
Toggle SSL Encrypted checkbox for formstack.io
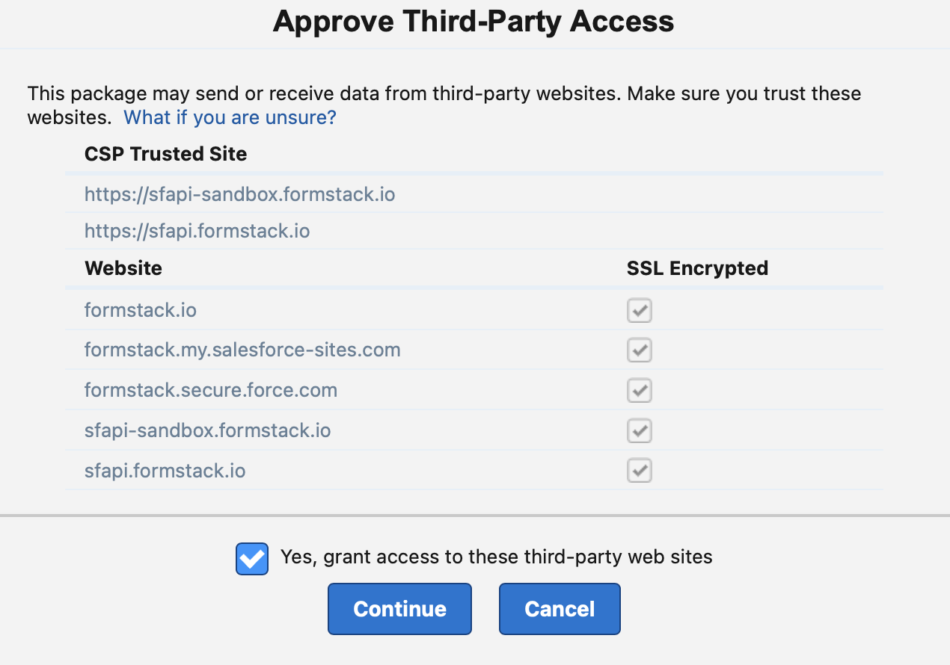click(x=640, y=310)
